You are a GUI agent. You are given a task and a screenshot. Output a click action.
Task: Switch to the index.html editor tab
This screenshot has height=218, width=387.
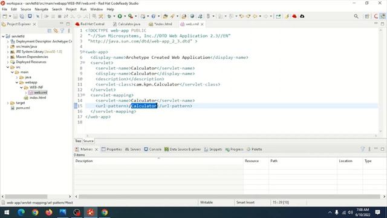click(x=160, y=24)
